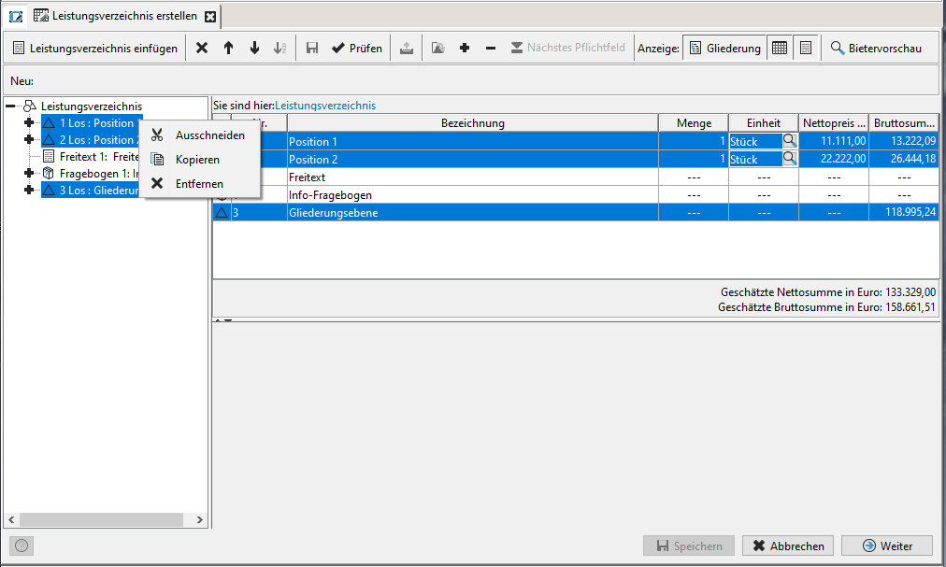The height and width of the screenshot is (567, 946).
Task: Expand the '3 Los : Gliederung' tree node
Action: pos(28,191)
